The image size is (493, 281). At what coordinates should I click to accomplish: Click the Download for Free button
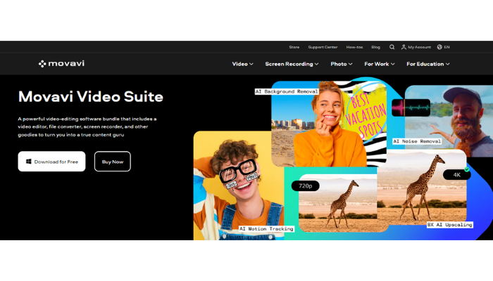pos(51,162)
